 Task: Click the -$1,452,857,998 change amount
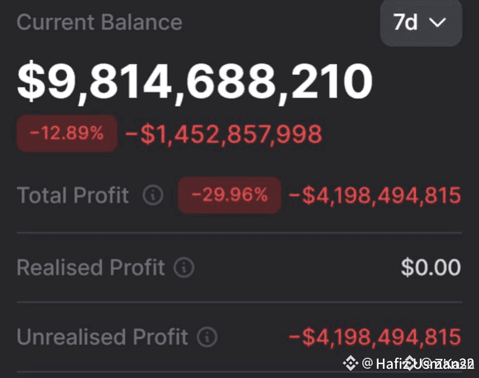point(224,134)
